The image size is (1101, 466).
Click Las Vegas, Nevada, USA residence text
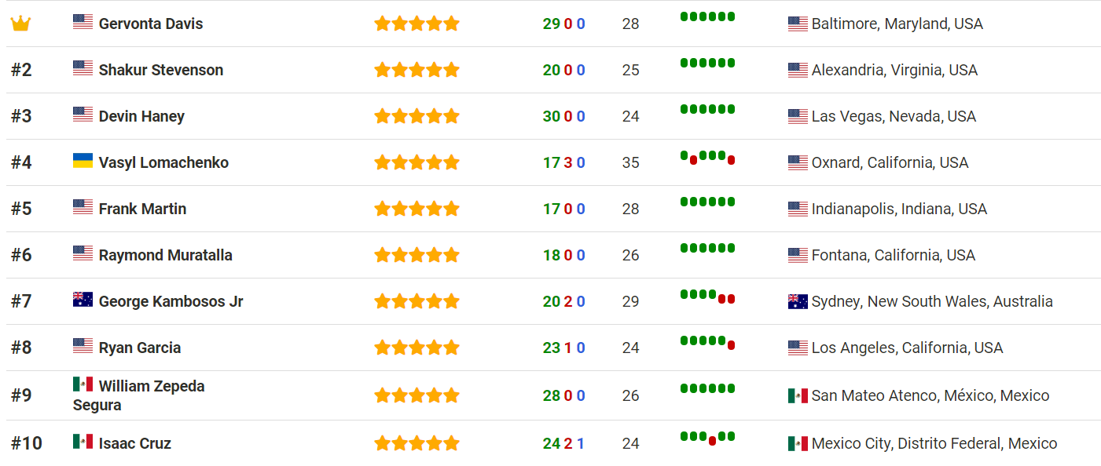[x=894, y=116]
